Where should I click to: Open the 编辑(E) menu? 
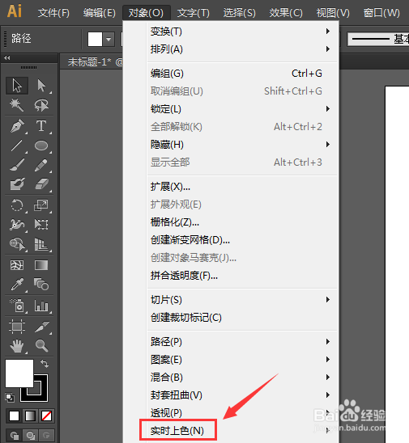click(x=99, y=13)
